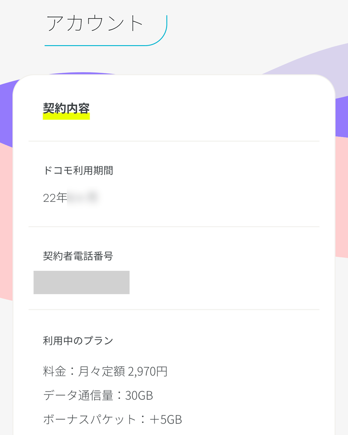Viewport: 348px width, 435px height.
Task: Select the 契約内容 section title
Action: pos(66,108)
